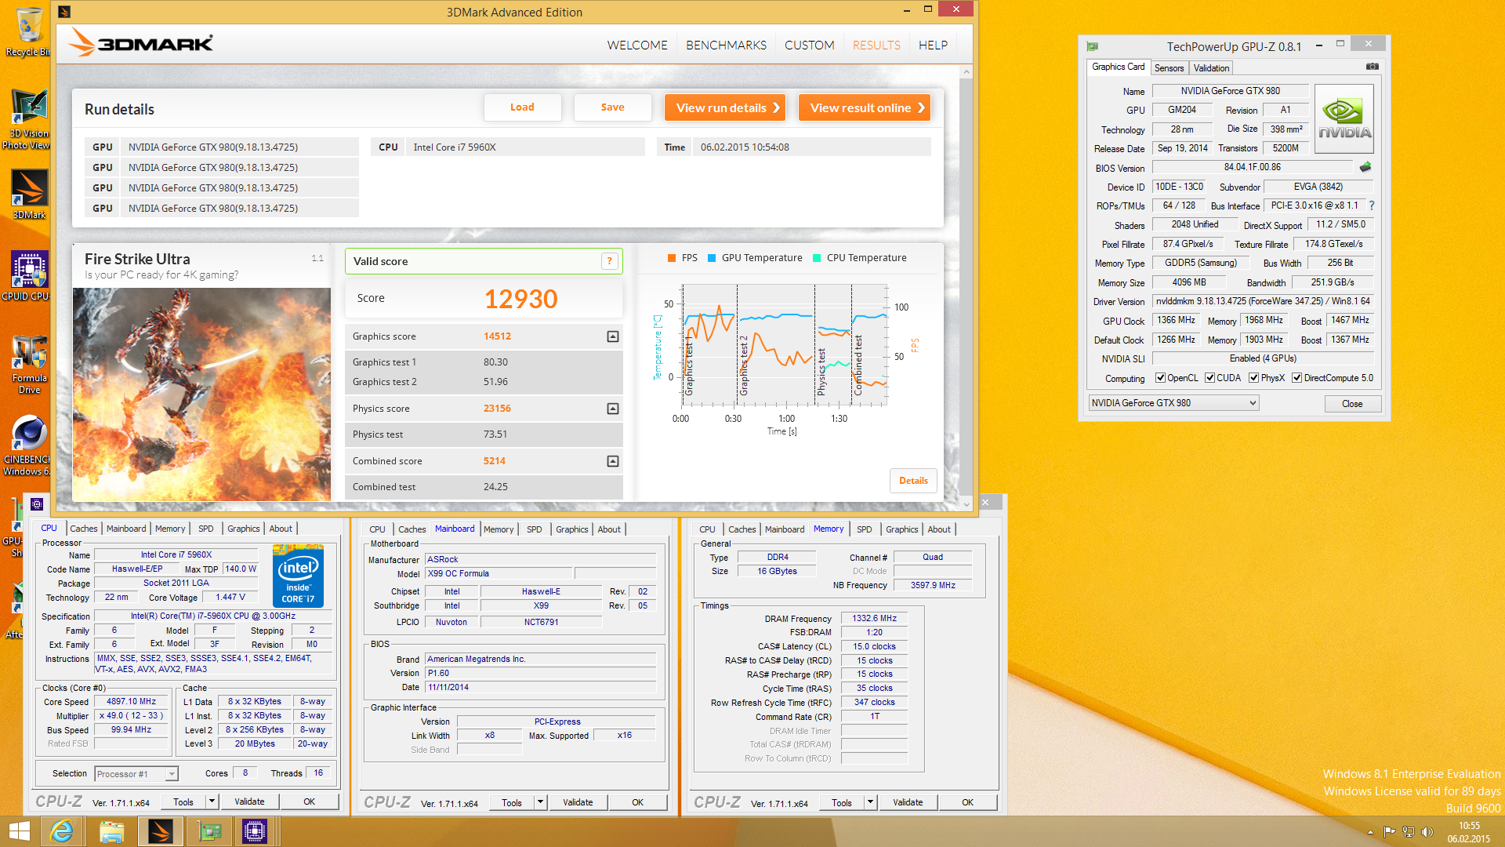This screenshot has width=1505, height=847.
Task: Click the Fire Strike Ultra thumbnail image
Action: (201, 394)
